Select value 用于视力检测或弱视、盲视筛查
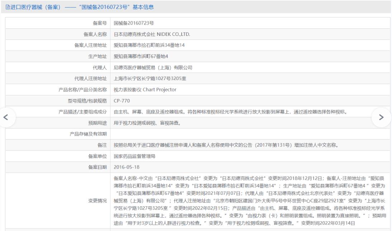 (x=147, y=123)
